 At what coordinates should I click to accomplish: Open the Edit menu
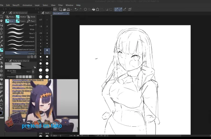tap(8, 5)
